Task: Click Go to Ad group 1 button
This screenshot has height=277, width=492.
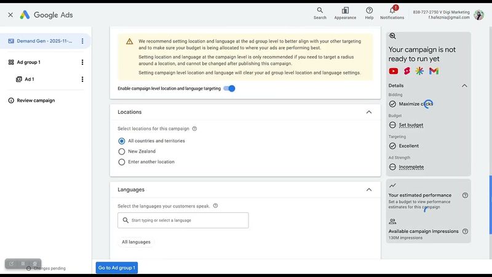Action: pyautogui.click(x=117, y=268)
